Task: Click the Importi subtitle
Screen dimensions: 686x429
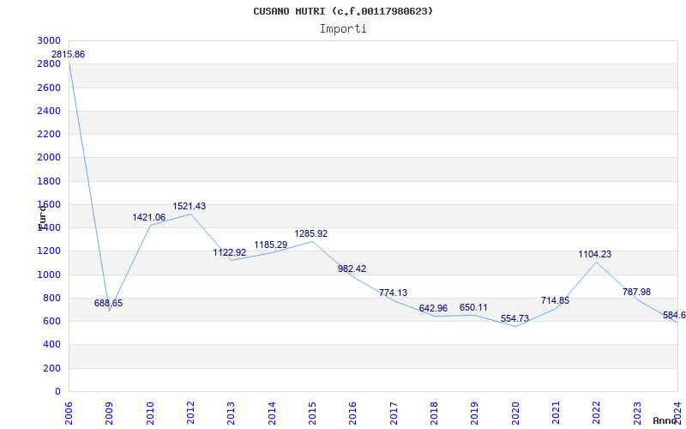Action: click(x=343, y=29)
